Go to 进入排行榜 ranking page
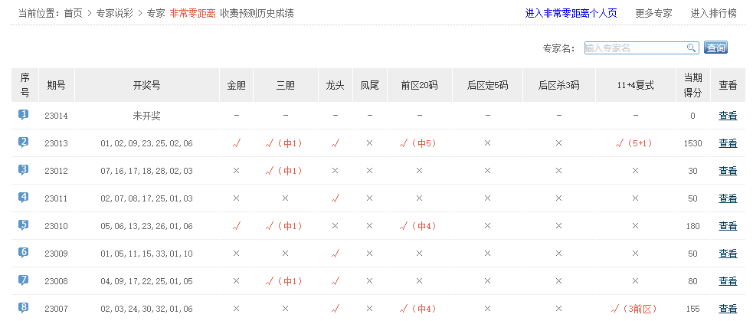The width and height of the screenshot is (753, 321). coord(713,13)
